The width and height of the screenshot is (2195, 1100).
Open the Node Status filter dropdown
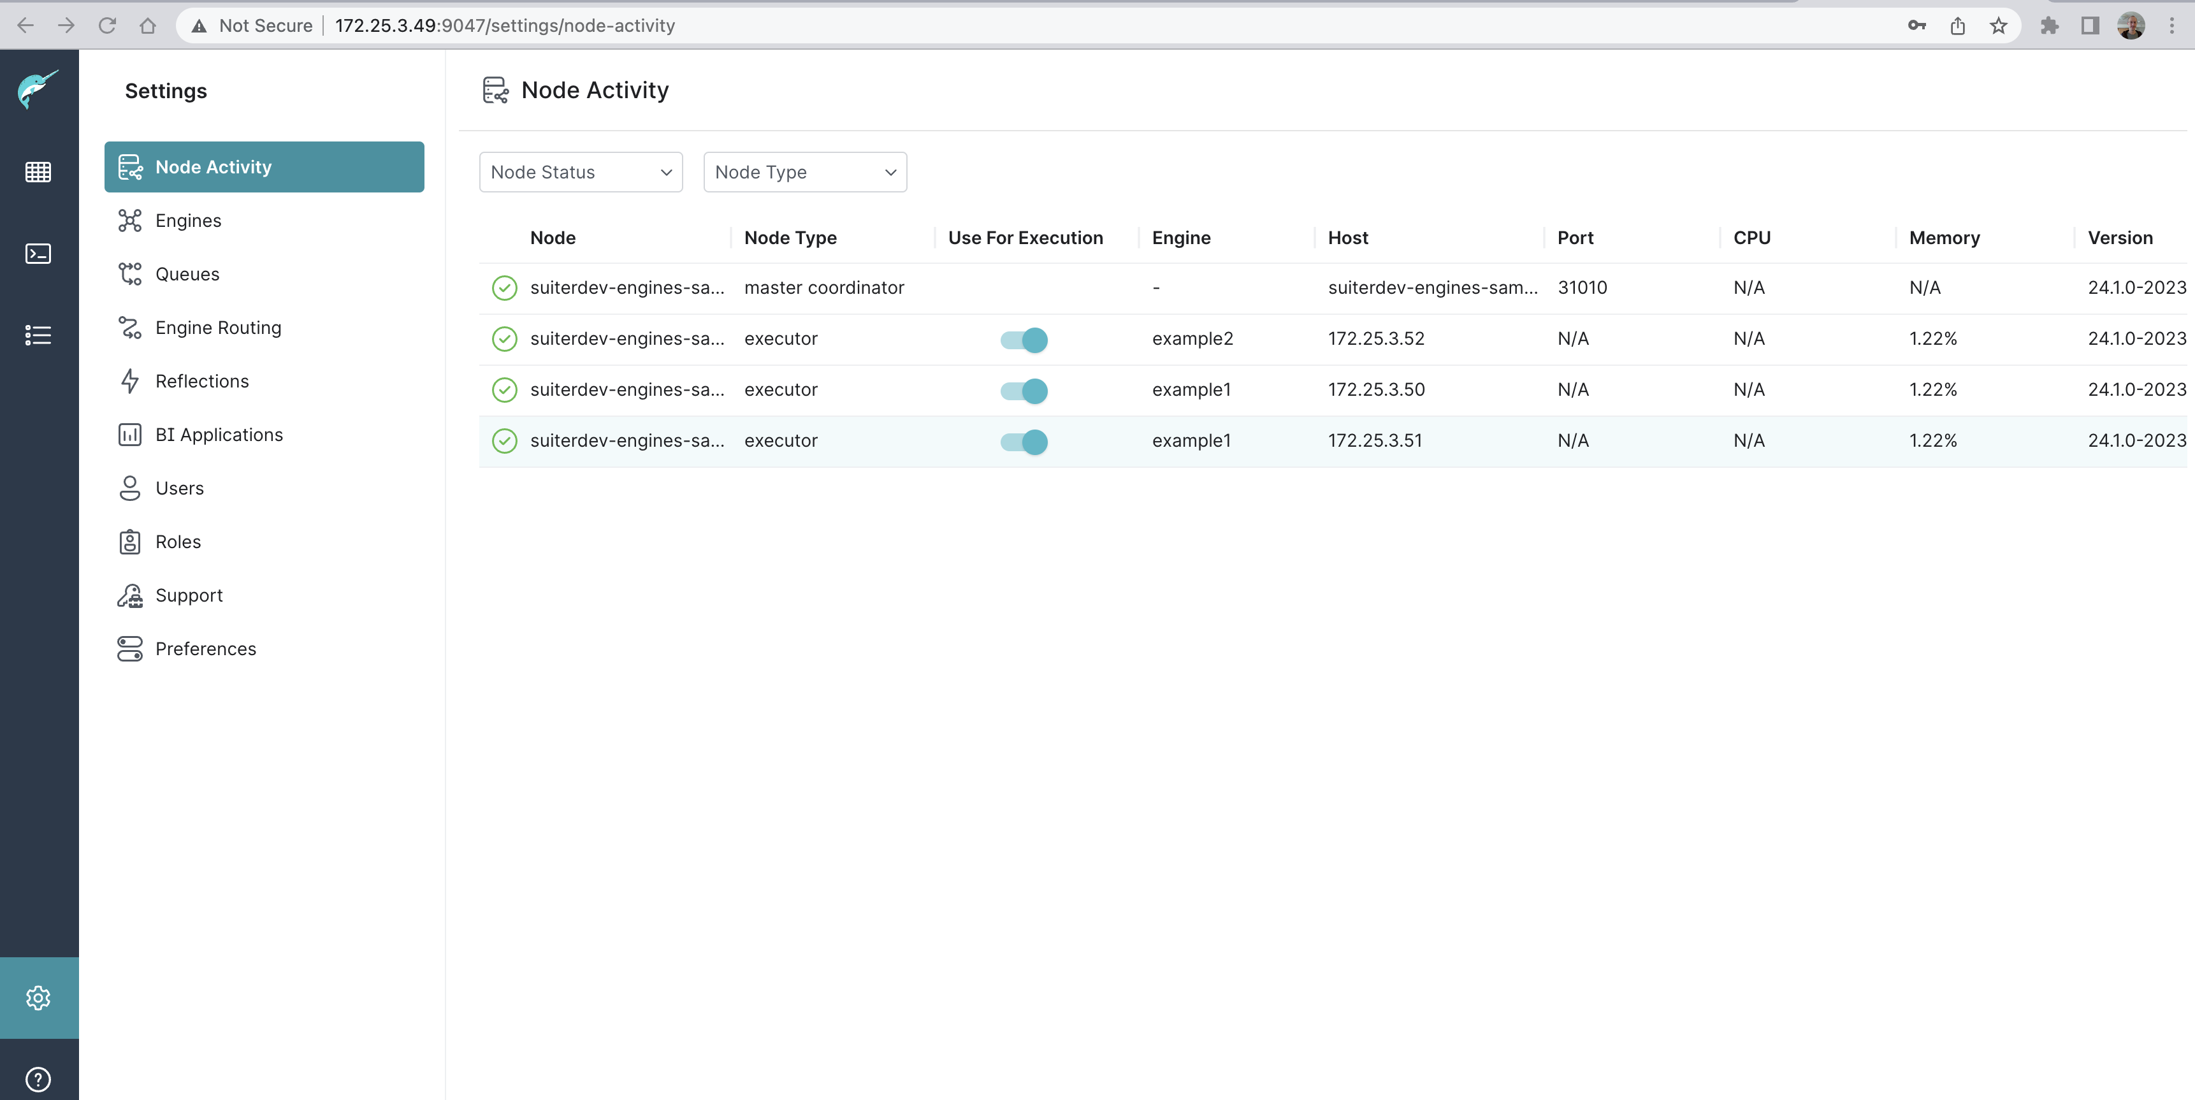(580, 172)
